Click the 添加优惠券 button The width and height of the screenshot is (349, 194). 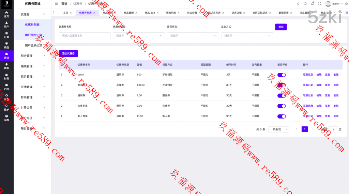click(69, 53)
